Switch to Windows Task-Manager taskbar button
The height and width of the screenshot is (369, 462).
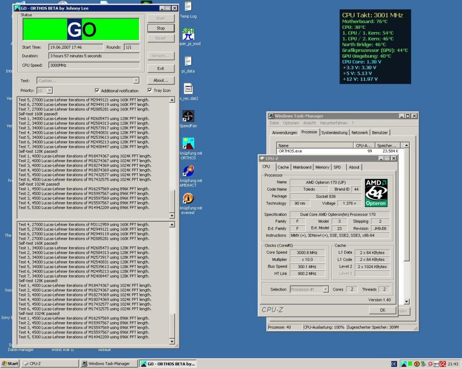(x=109, y=364)
